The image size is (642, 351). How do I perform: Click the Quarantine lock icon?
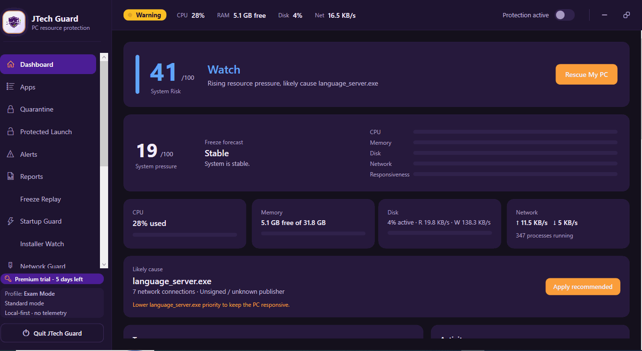click(11, 109)
